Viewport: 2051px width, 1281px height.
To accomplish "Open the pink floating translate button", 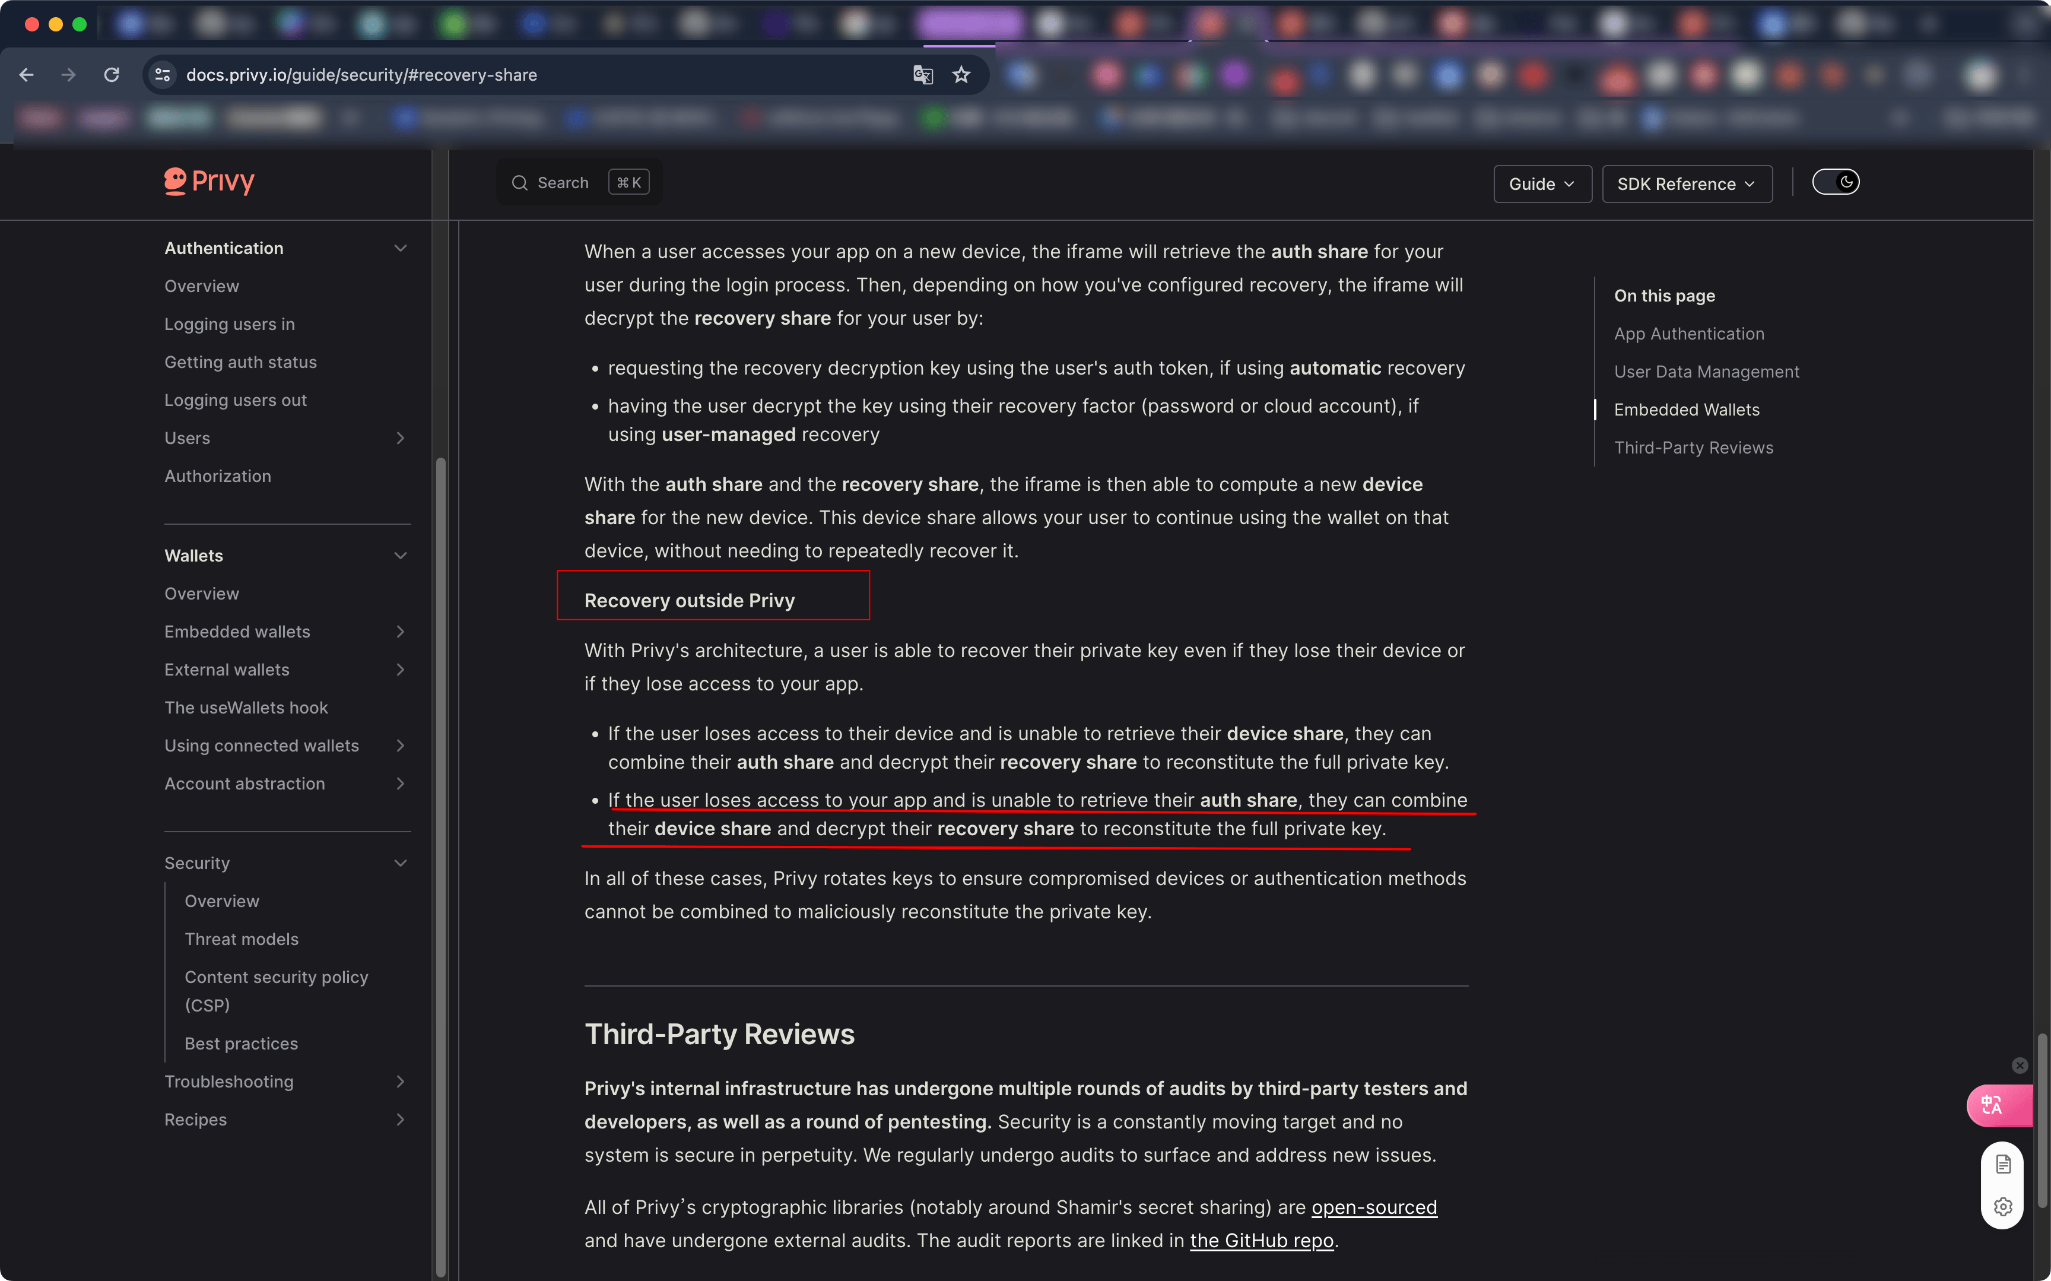I will (x=1999, y=1106).
